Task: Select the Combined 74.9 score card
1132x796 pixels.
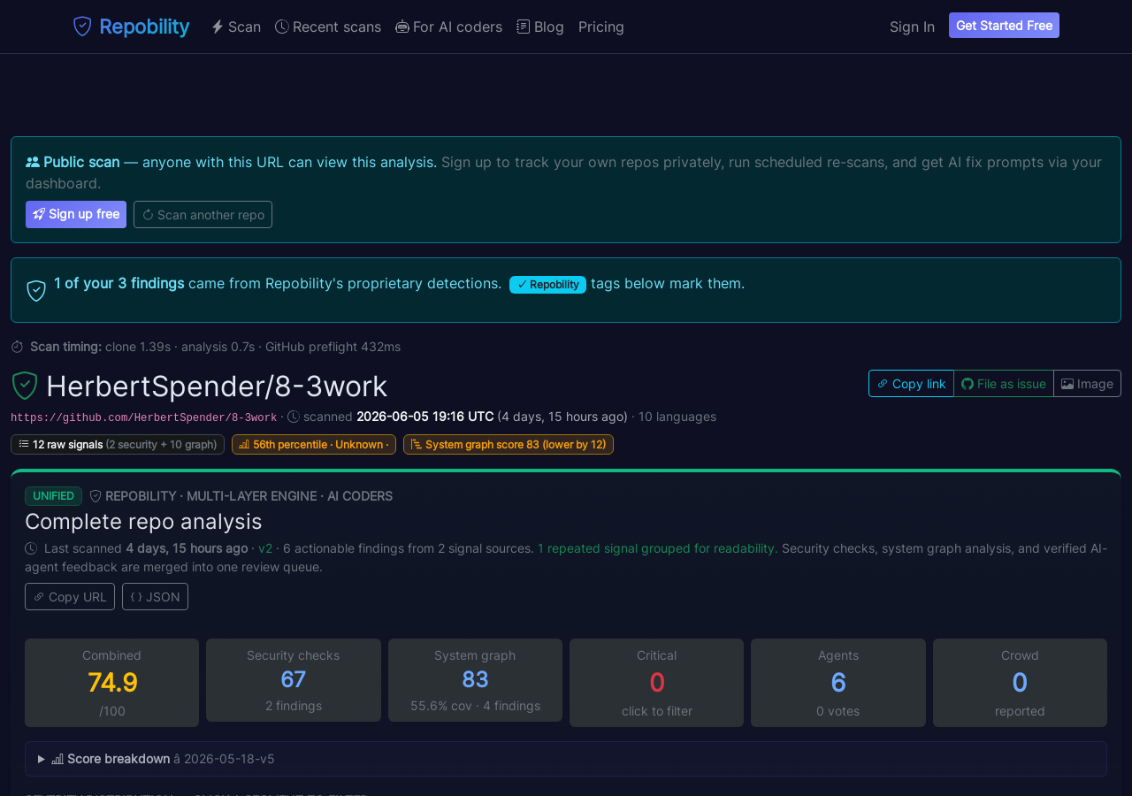Action: (x=111, y=683)
